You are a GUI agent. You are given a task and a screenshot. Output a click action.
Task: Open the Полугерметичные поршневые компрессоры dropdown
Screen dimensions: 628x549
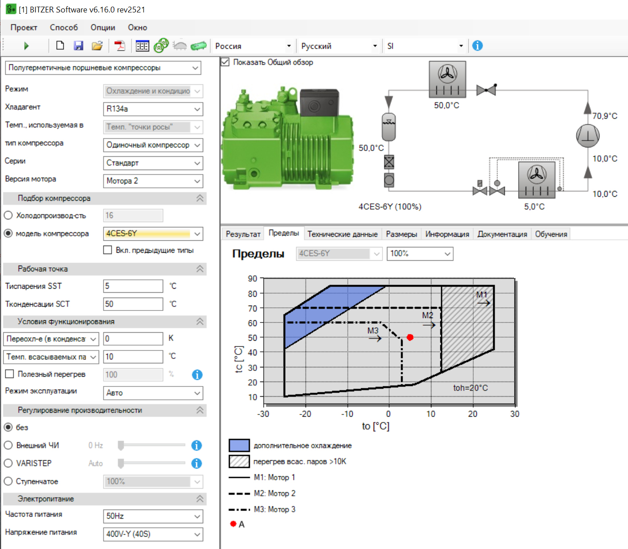(x=103, y=68)
